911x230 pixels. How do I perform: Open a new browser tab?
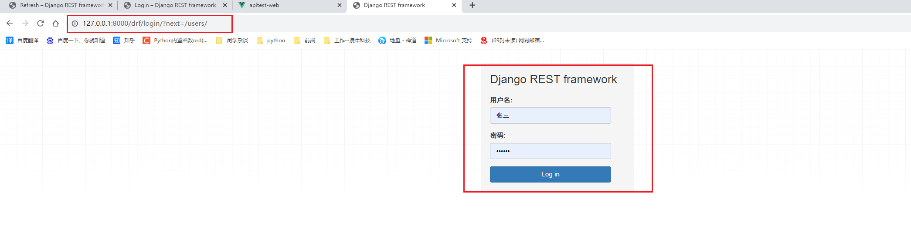[x=472, y=5]
